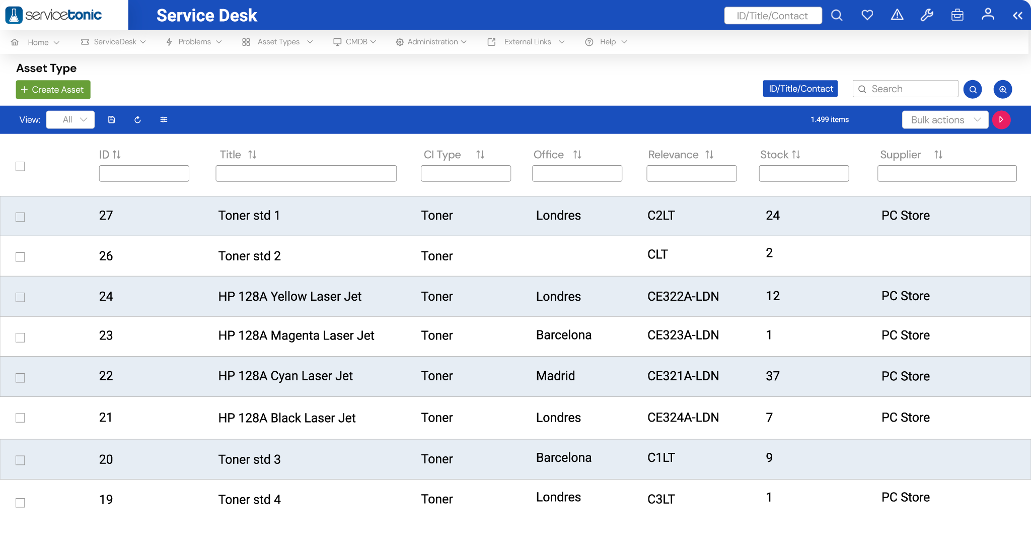Click the CI Type column filter box
The width and height of the screenshot is (1031, 544).
[466, 173]
